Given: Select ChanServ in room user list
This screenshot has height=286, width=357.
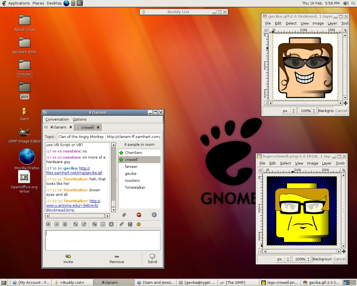Looking at the screenshot, I should [x=139, y=152].
